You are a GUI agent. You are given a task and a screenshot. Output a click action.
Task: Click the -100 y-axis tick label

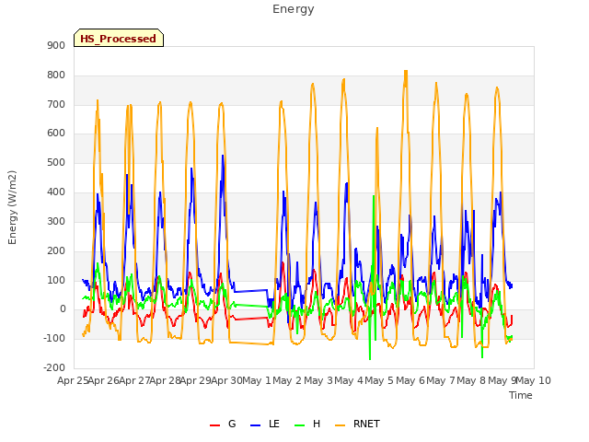pos(54,338)
